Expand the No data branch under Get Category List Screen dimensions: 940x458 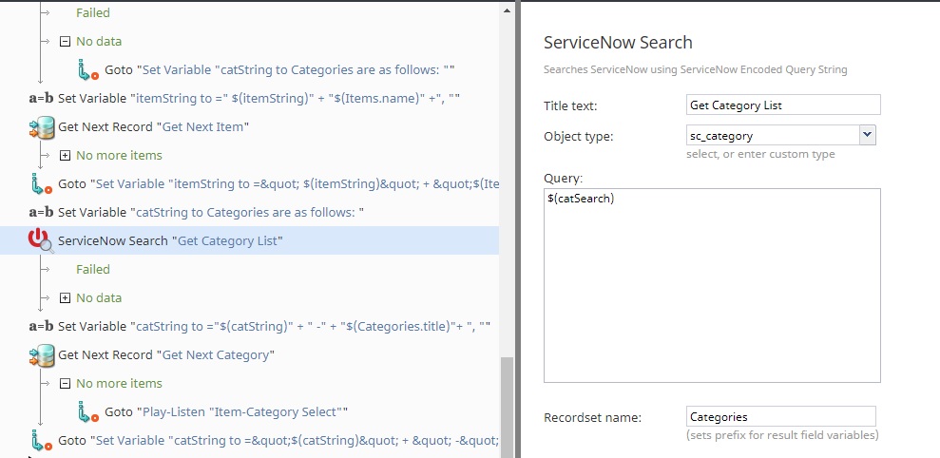[65, 298]
